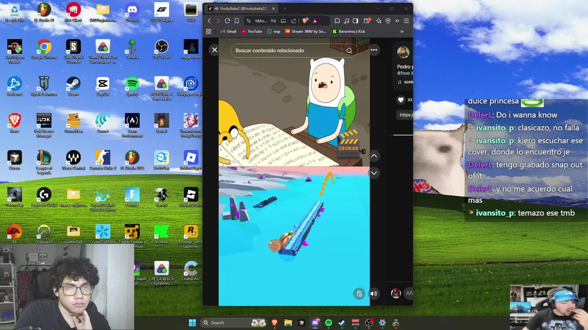Image resolution: width=588 pixels, height=330 pixels.
Task: Click the taskbar Search box
Action: tap(234, 323)
